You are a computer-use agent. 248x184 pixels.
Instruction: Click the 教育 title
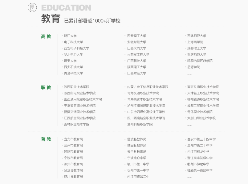pos(51,19)
